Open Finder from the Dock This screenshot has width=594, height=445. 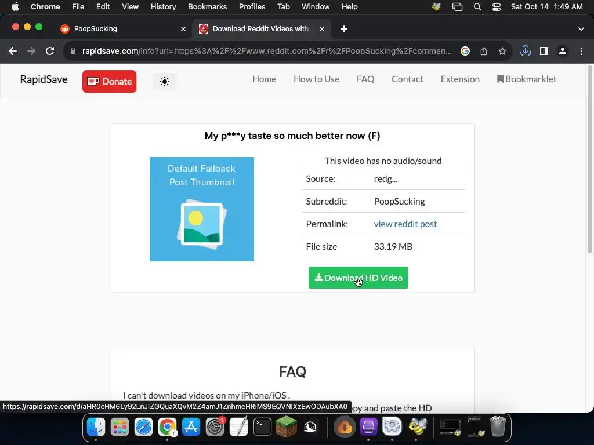pyautogui.click(x=96, y=427)
